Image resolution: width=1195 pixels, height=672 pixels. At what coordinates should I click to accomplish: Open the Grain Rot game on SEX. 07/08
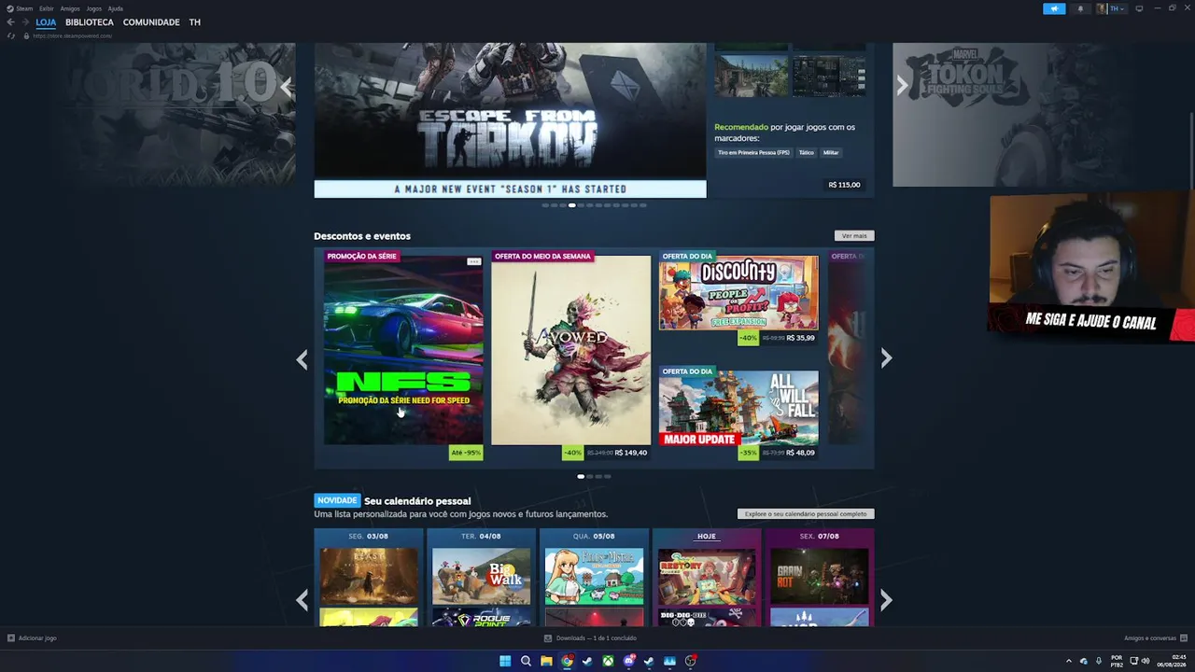[819, 576]
